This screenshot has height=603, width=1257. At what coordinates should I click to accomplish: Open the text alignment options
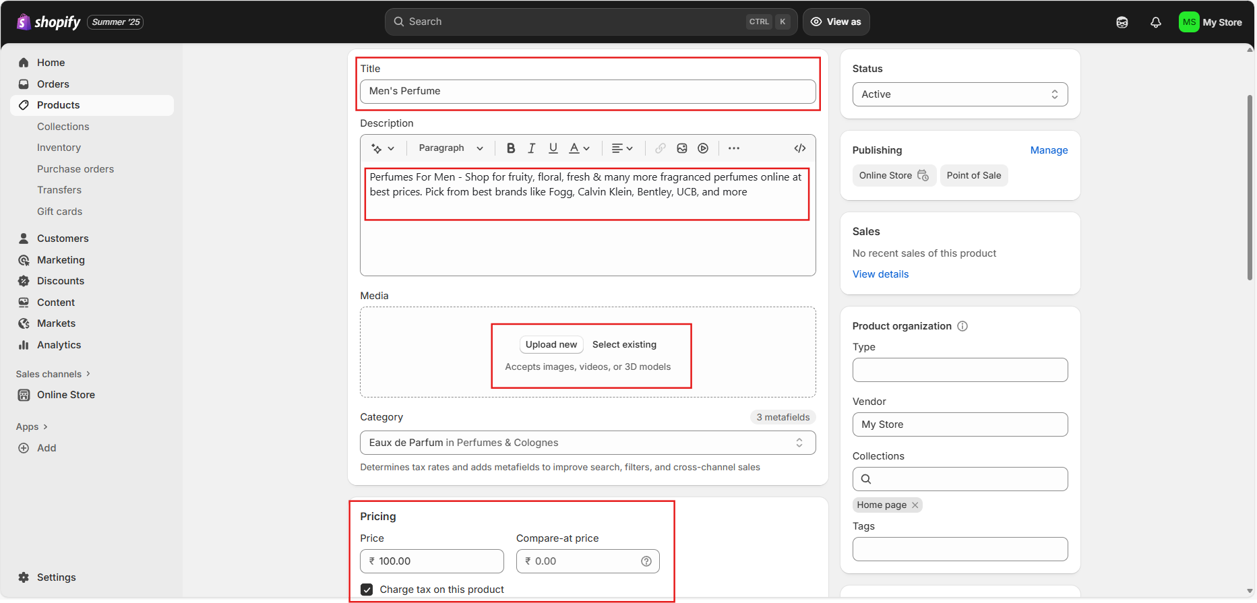(622, 148)
